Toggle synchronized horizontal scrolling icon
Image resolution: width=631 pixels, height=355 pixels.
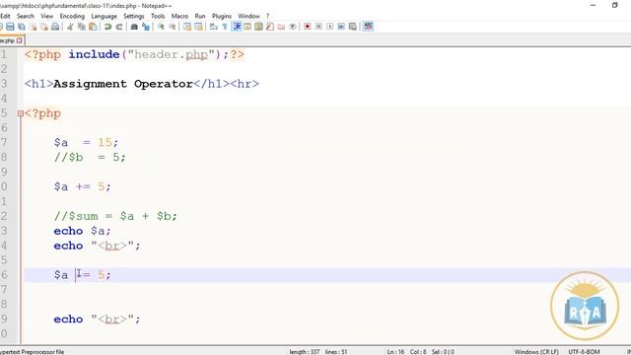198,27
